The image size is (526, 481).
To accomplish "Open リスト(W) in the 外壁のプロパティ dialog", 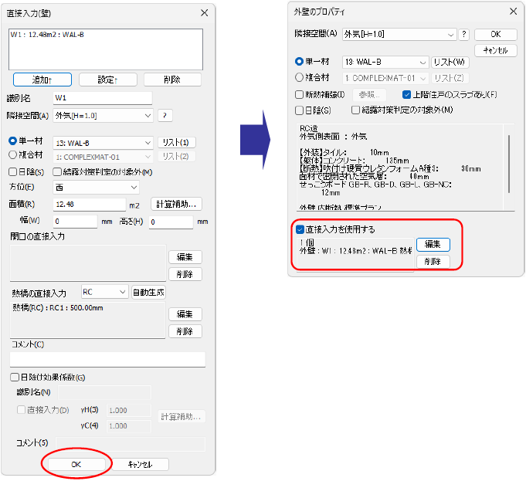I will [x=450, y=62].
